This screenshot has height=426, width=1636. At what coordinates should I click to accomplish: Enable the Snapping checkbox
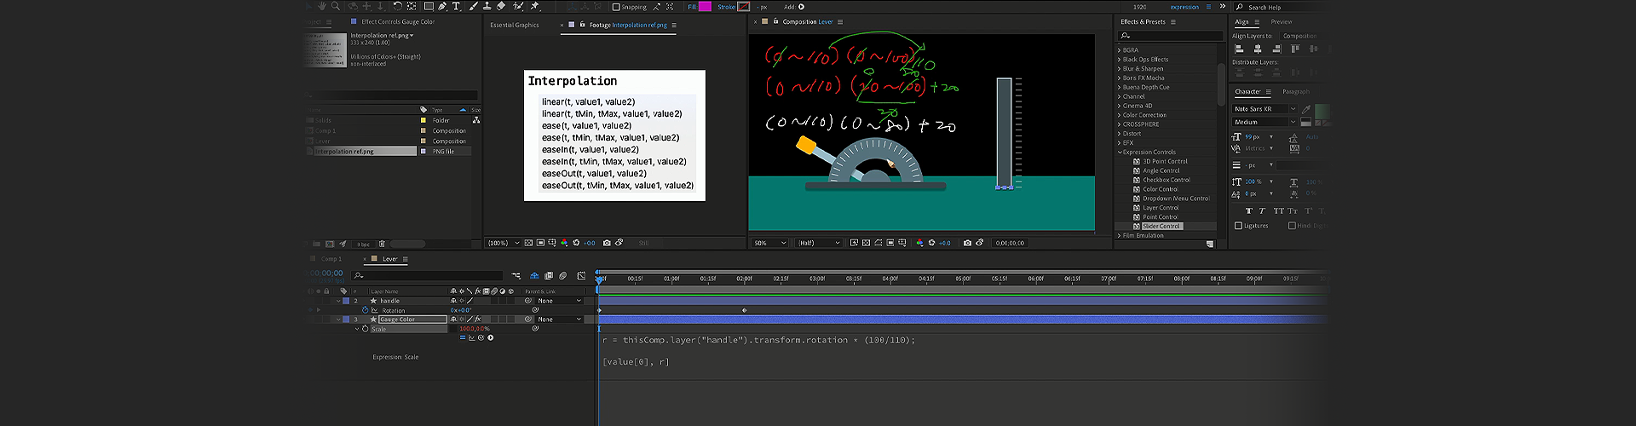click(616, 7)
